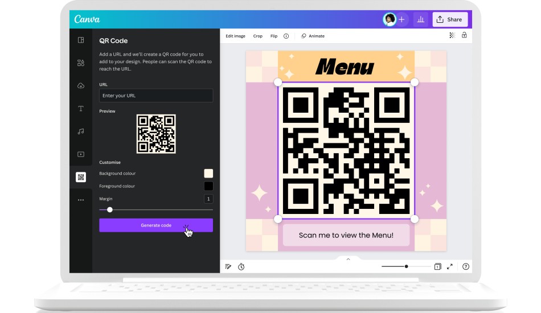Open the help question mark icon
Image resolution: width=541 pixels, height=313 pixels.
(466, 266)
